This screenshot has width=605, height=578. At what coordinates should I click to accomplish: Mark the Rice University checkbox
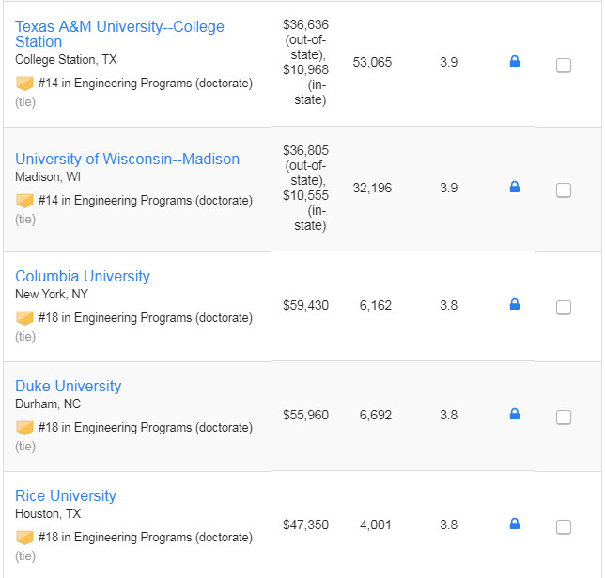click(x=564, y=526)
